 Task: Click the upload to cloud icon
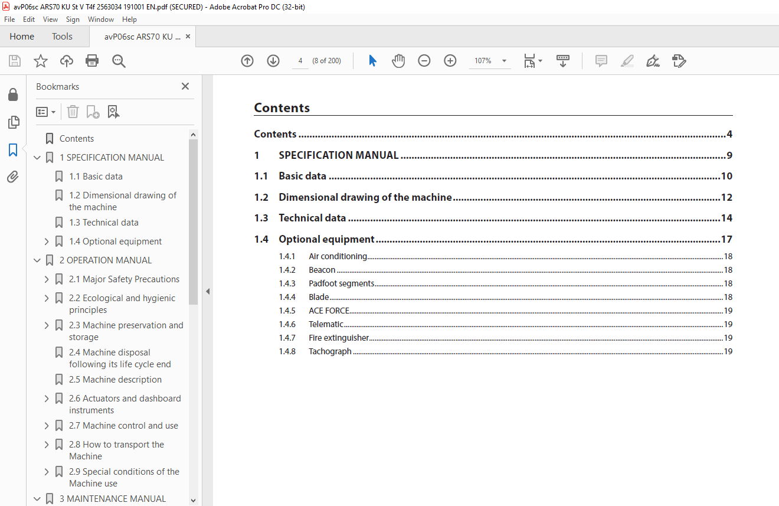[x=66, y=61]
